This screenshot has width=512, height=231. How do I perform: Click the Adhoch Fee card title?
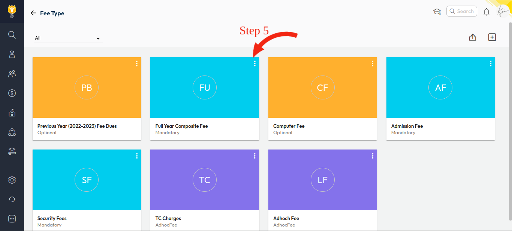point(286,218)
